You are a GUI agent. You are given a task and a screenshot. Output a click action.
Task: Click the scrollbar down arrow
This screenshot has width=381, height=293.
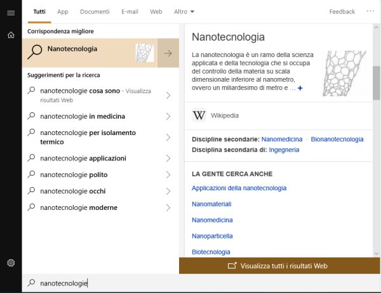coord(377,254)
